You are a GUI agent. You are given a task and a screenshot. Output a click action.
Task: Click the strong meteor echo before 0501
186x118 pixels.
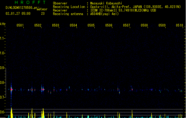click(x=12, y=90)
